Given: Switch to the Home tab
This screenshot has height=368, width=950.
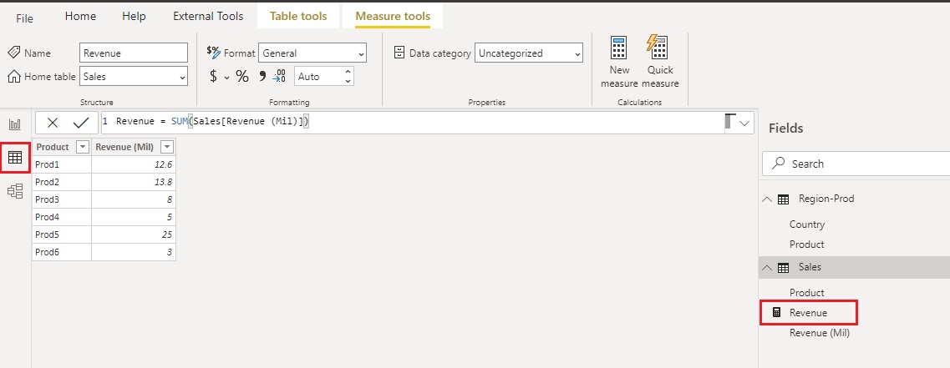Looking at the screenshot, I should coord(80,17).
